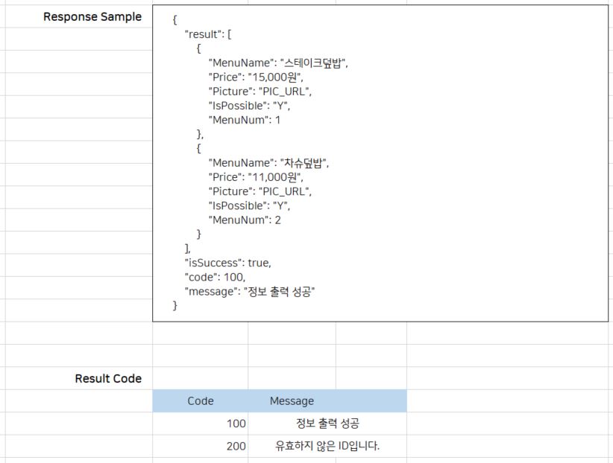
Task: Click the JSON "message": "정보 출력 성공" line
Action: (250, 292)
